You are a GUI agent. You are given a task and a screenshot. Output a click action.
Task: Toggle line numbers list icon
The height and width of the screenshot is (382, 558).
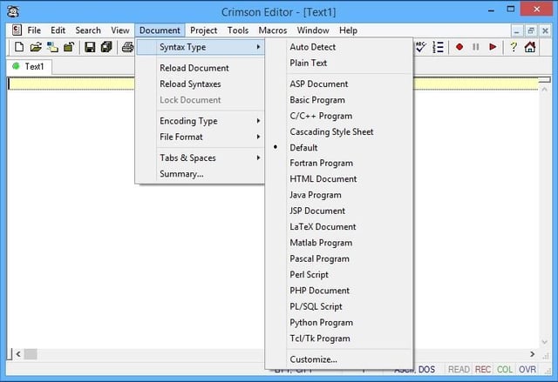[438, 47]
